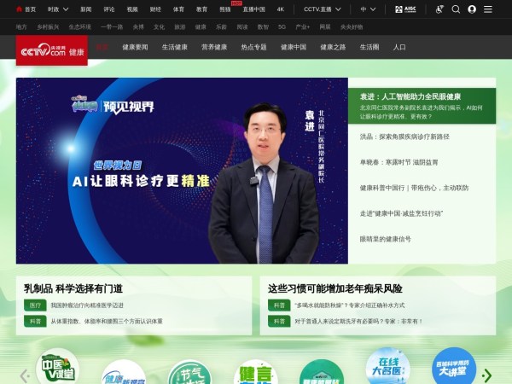The height and width of the screenshot is (384, 512).
Task: Open the 中医V课堂 circular icon
Action: 58,367
